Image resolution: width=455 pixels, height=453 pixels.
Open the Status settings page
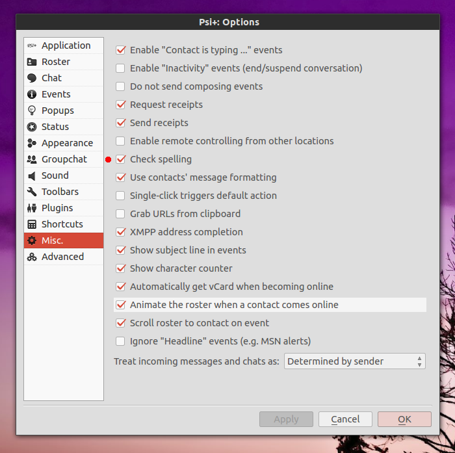point(55,127)
